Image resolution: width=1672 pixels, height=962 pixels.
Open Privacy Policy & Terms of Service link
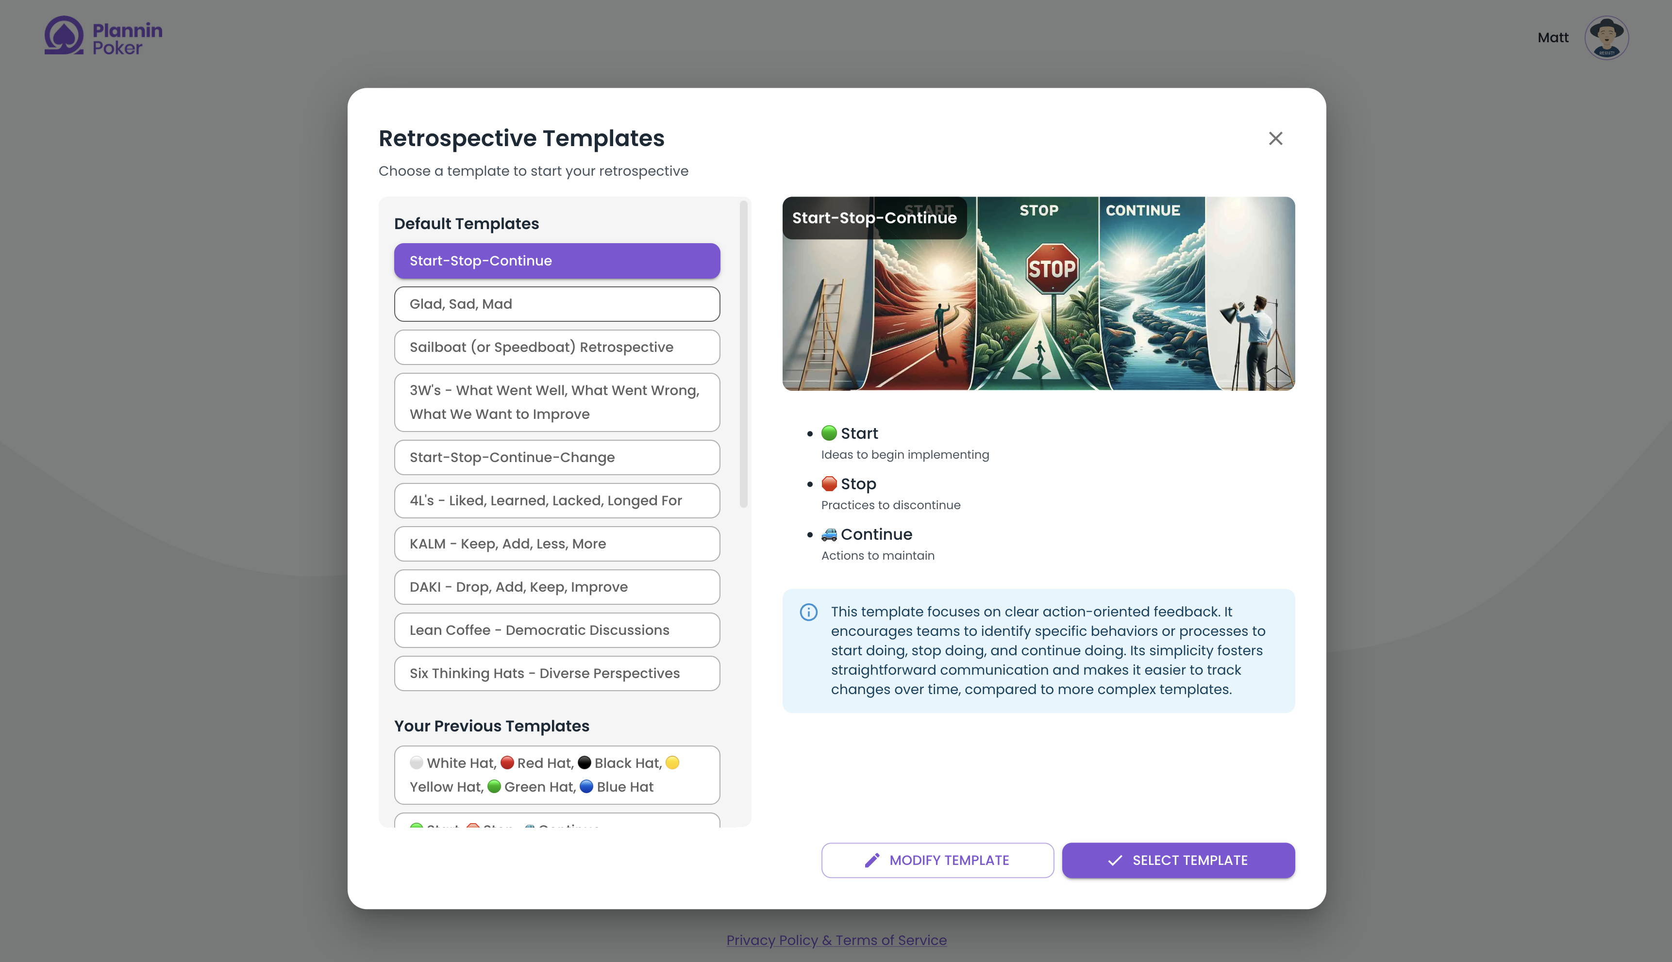click(x=836, y=940)
